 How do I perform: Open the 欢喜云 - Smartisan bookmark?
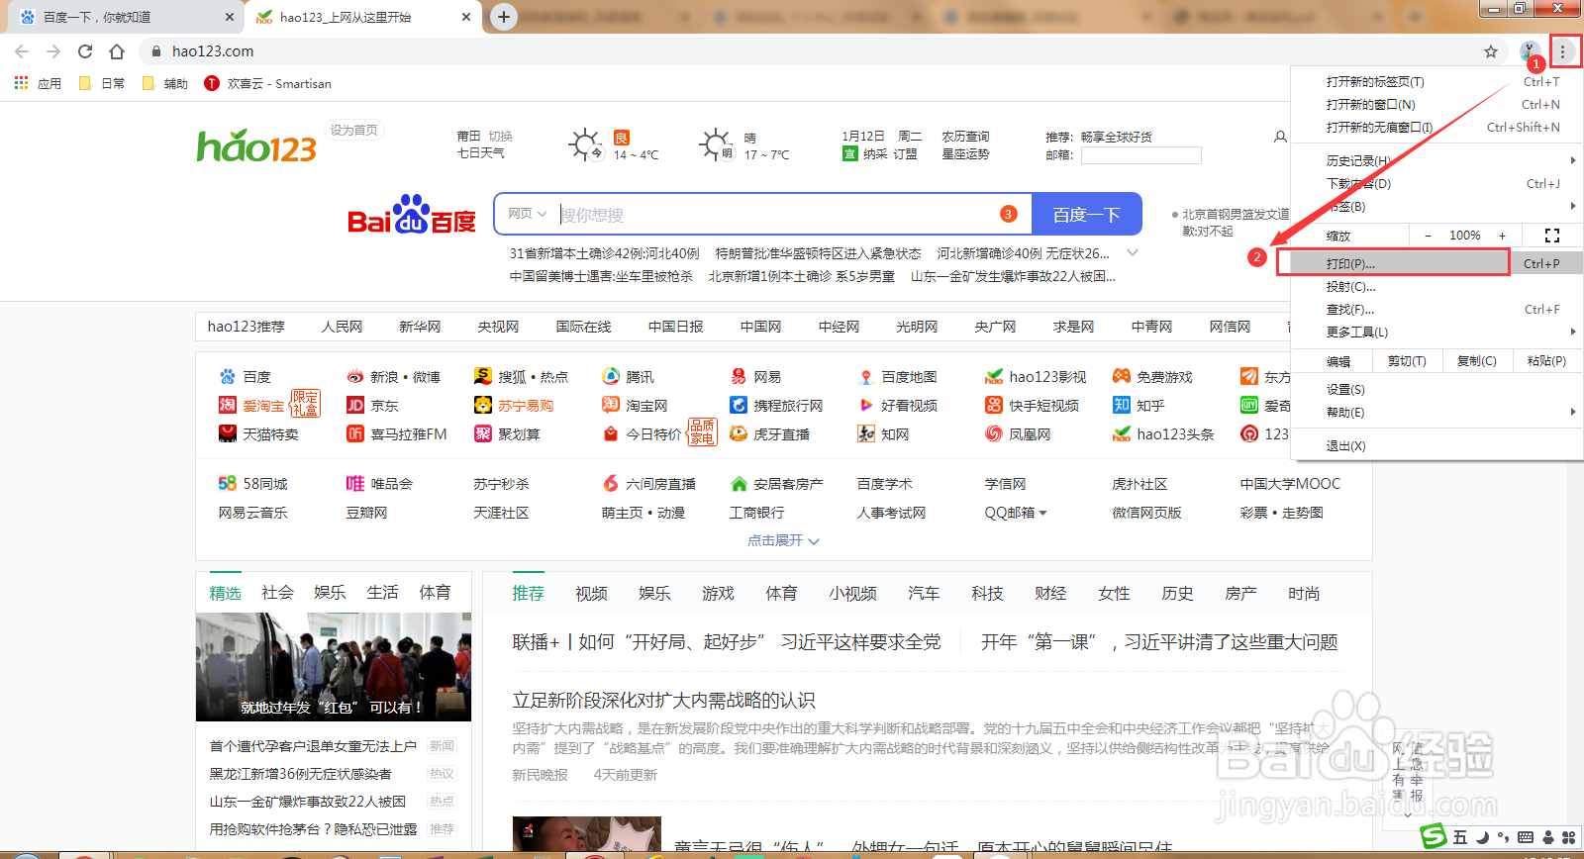pyautogui.click(x=267, y=83)
